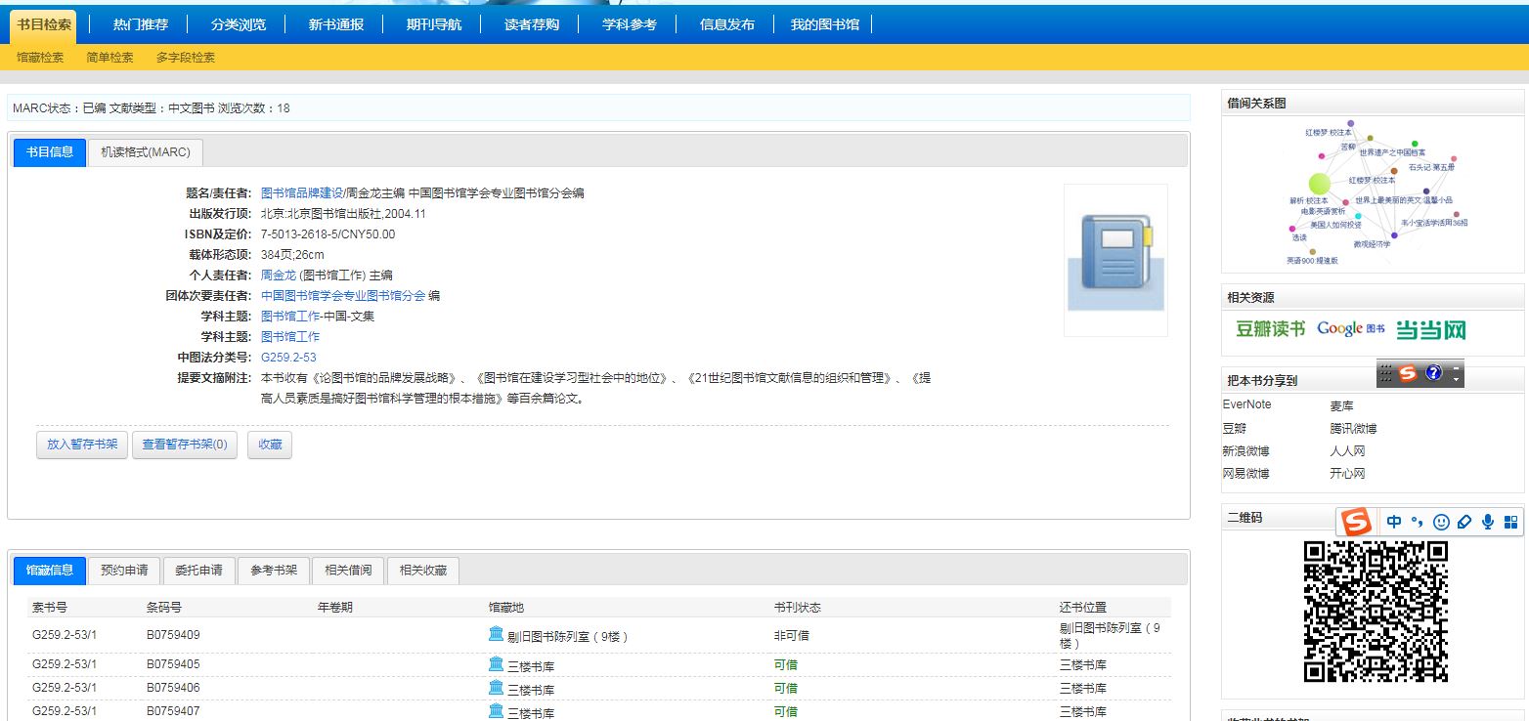Expand small arrow menu on floating widget
This screenshot has width=1529, height=721.
pyautogui.click(x=1456, y=378)
